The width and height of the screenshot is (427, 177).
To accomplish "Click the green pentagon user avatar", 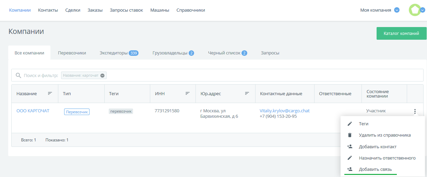I will coord(414,10).
